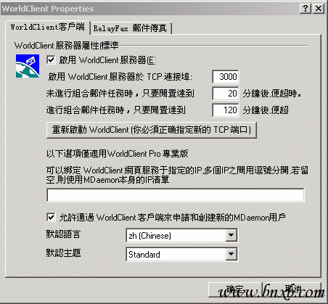Click the 确定 OK button
Screen dimensions: 328x304
click(235, 289)
